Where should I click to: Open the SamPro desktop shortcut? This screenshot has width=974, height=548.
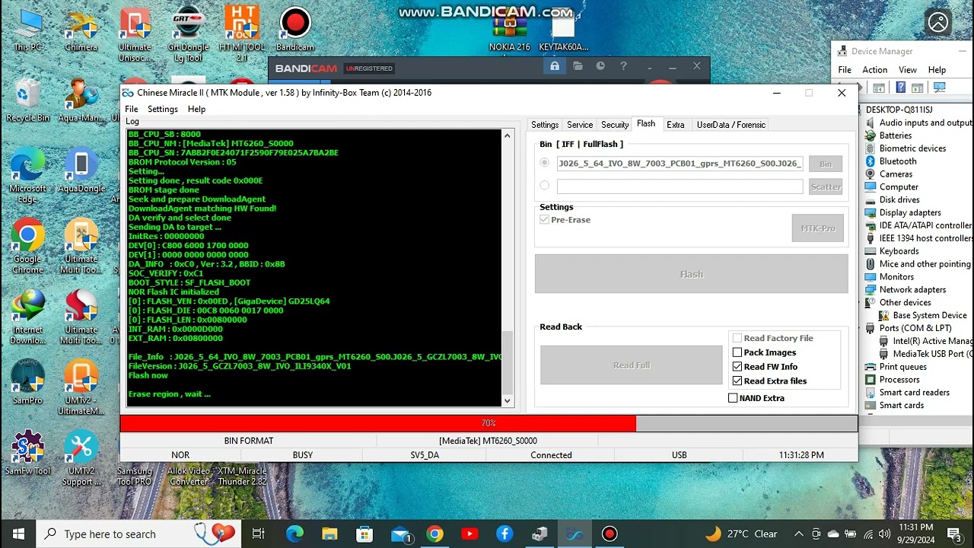(27, 383)
